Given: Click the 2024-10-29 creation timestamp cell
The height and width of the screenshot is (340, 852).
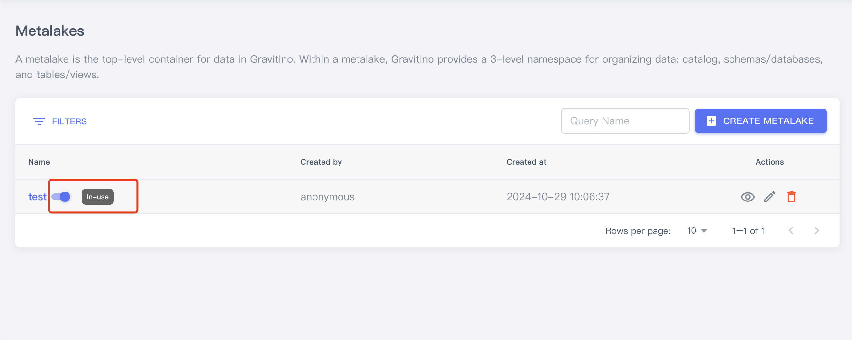Looking at the screenshot, I should point(557,197).
